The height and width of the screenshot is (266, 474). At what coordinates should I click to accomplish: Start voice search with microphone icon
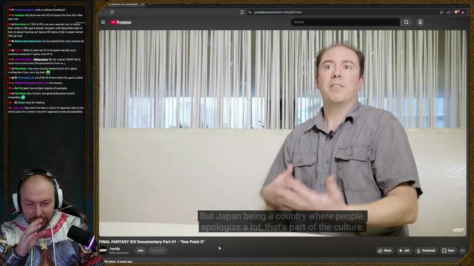tap(420, 22)
